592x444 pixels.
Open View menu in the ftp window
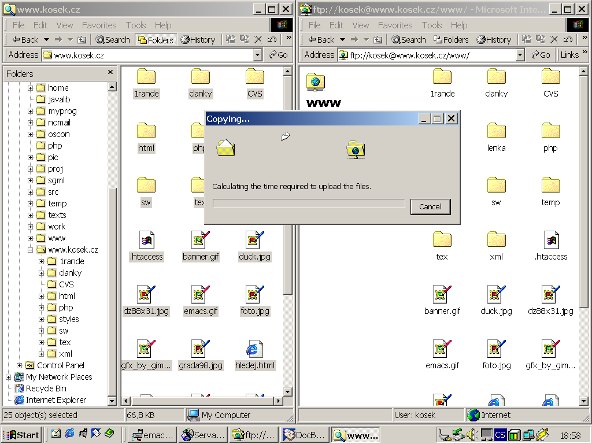click(x=361, y=25)
